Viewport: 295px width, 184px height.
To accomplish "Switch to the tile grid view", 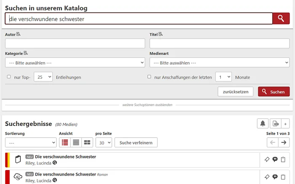I will (87, 142).
